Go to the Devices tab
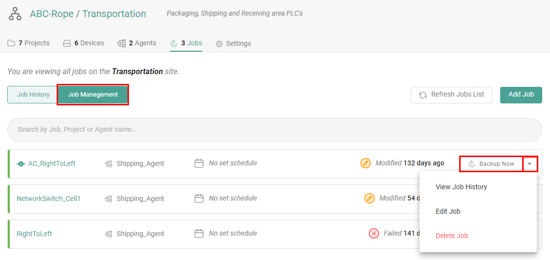Viewport: 550px width, 260px height. coord(84,43)
